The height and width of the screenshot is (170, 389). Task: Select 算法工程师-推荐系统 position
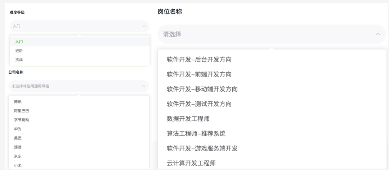coord(196,134)
